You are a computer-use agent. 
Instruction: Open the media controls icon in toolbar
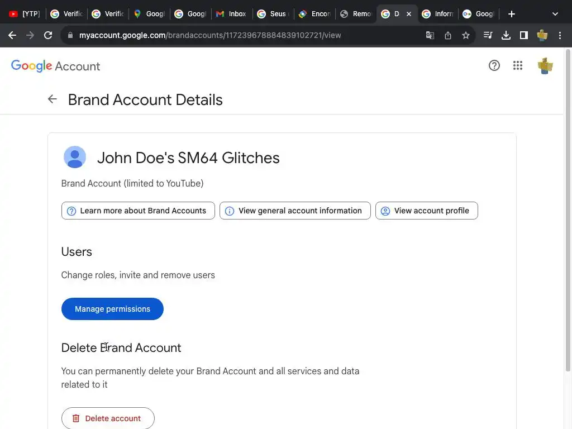(488, 35)
